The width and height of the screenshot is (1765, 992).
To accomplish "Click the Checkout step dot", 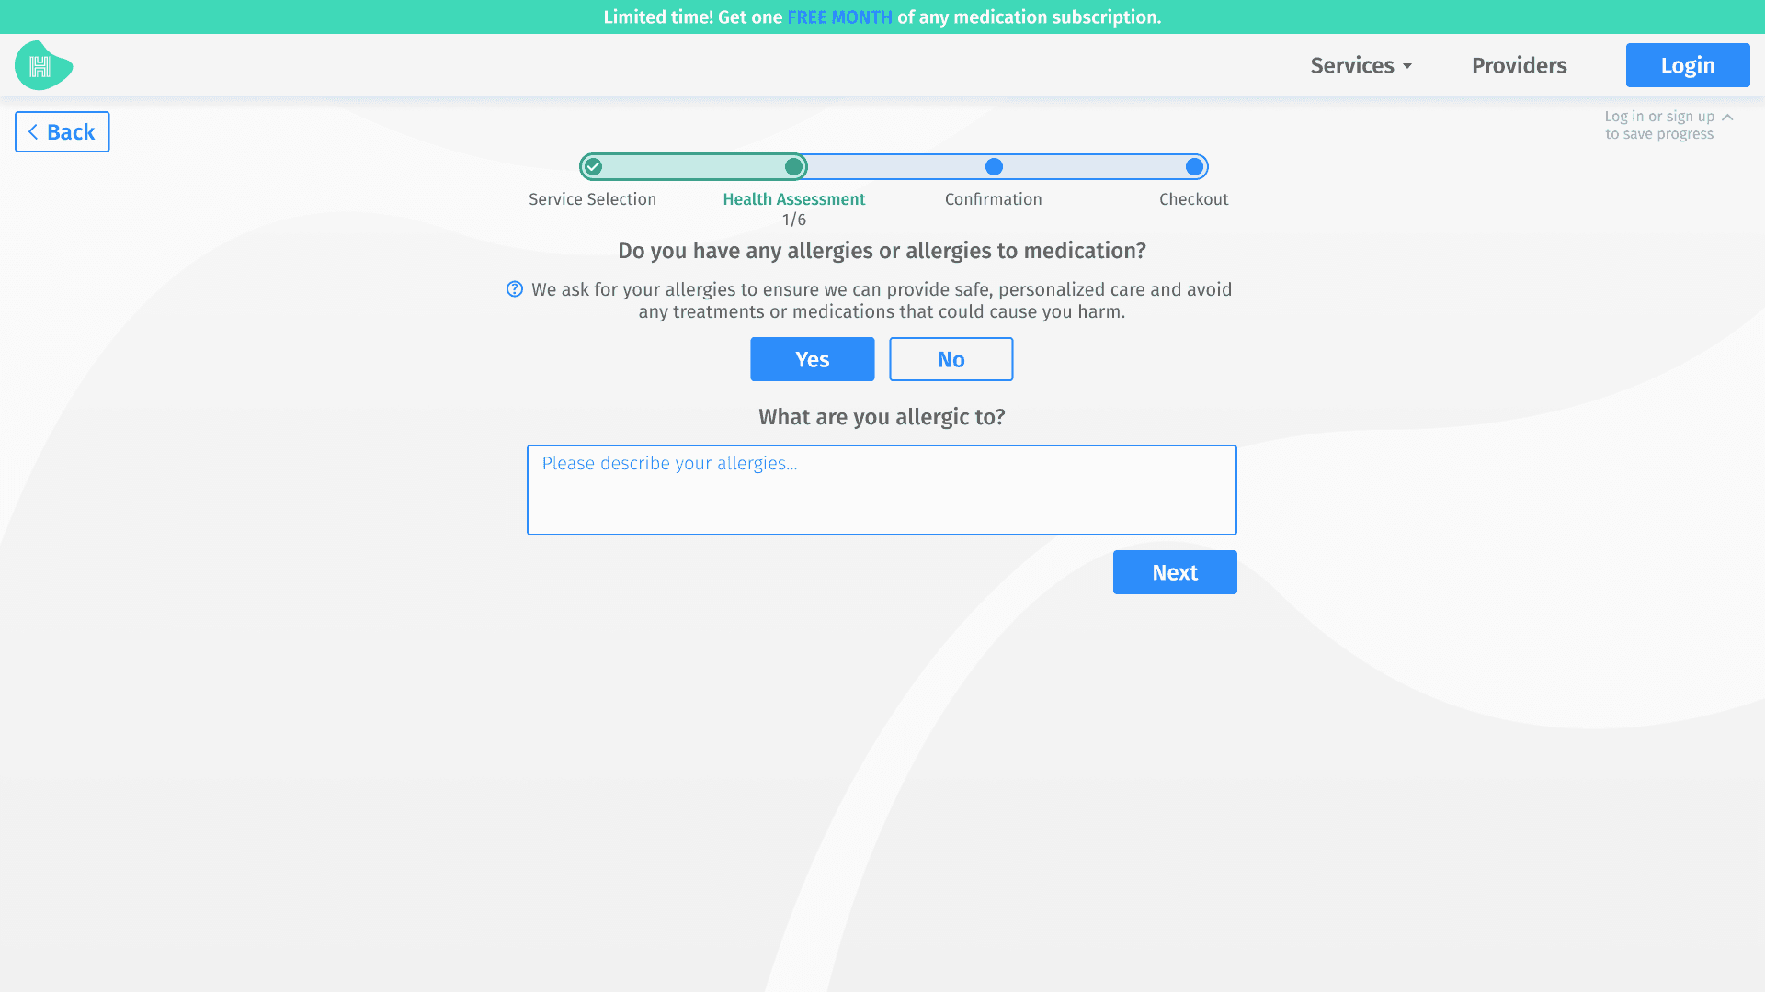I will click(x=1194, y=167).
